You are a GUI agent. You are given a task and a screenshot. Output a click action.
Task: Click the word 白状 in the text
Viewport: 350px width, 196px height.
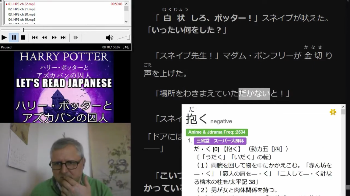pos(174,18)
